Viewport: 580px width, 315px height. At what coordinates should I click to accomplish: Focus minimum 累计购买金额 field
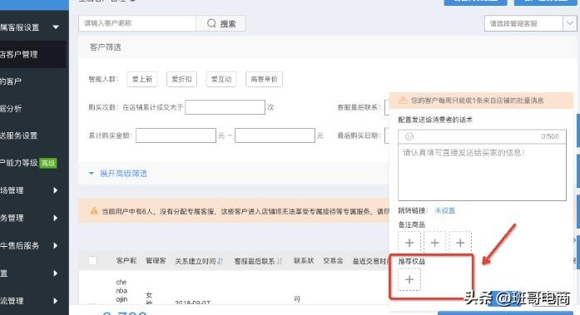176,135
